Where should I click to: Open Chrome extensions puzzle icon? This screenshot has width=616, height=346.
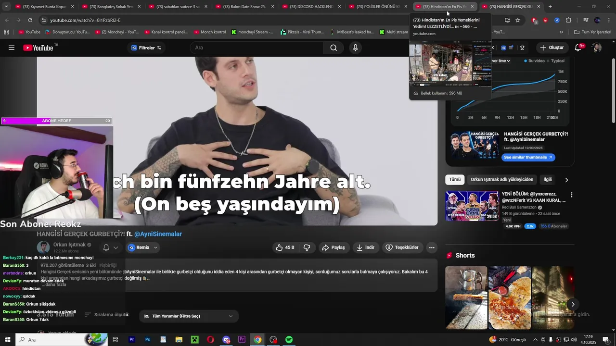tap(568, 20)
